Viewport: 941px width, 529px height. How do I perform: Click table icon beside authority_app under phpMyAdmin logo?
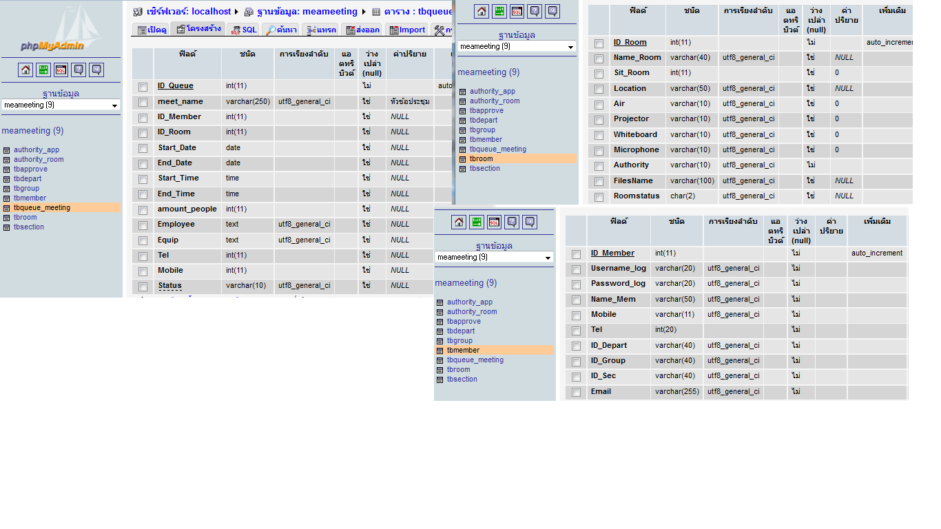7,150
